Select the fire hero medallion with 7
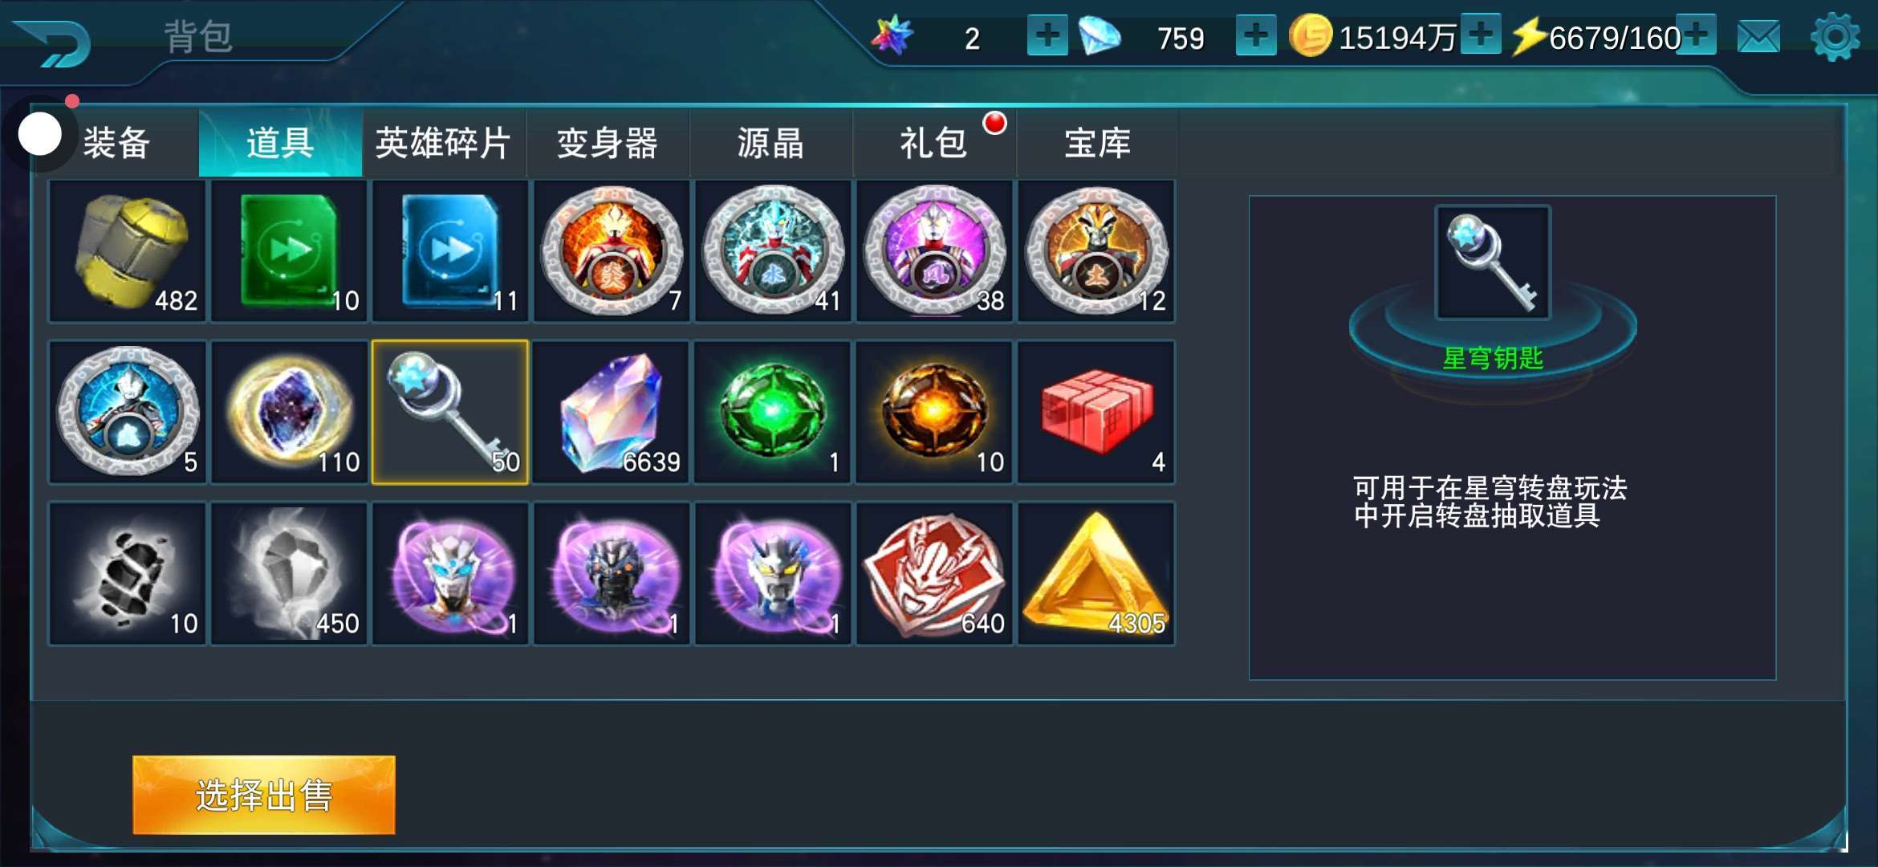 pyautogui.click(x=612, y=251)
